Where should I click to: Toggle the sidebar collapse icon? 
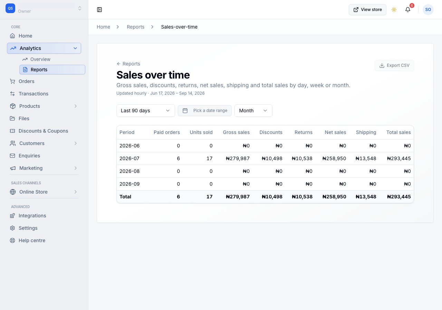(x=99, y=10)
